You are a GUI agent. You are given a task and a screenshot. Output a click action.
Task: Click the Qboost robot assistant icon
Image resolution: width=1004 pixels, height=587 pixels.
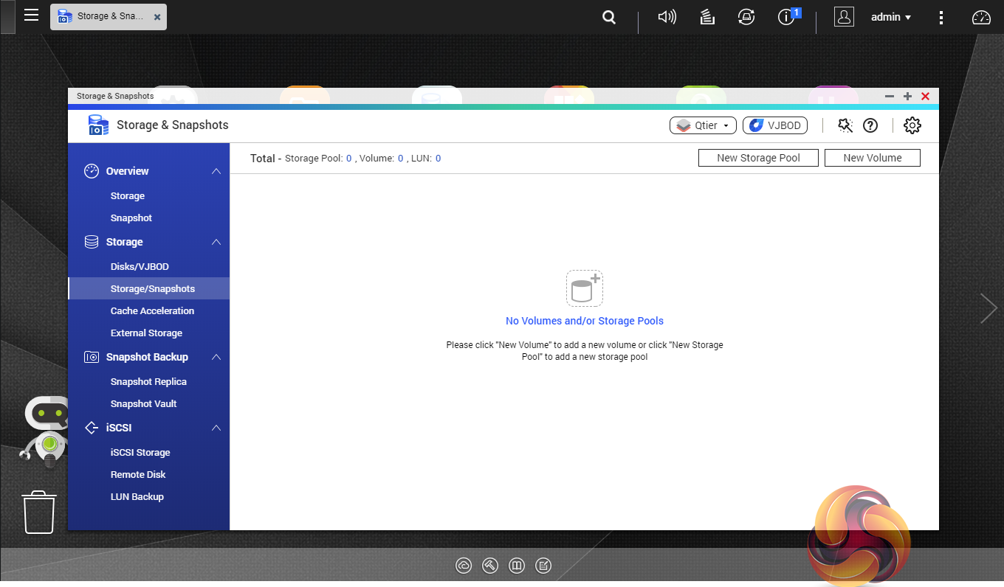[45, 433]
